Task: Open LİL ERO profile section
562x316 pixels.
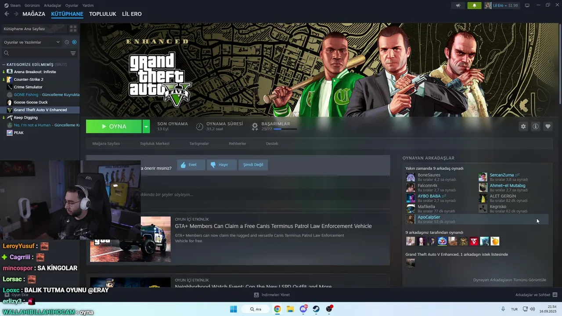Action: (x=132, y=14)
